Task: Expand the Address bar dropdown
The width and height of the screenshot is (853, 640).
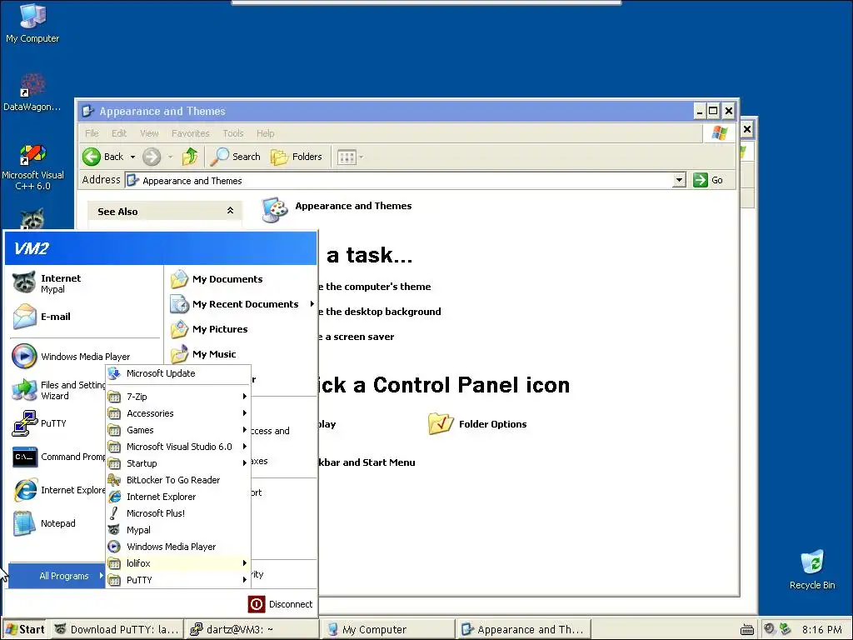Action: pos(679,180)
